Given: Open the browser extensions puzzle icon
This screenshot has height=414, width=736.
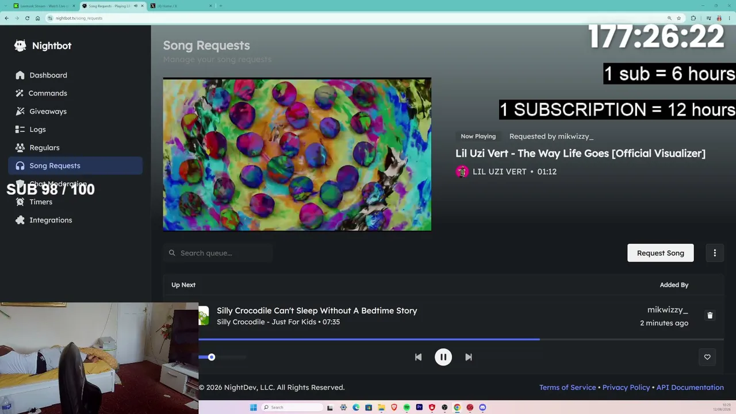Looking at the screenshot, I should (x=693, y=18).
